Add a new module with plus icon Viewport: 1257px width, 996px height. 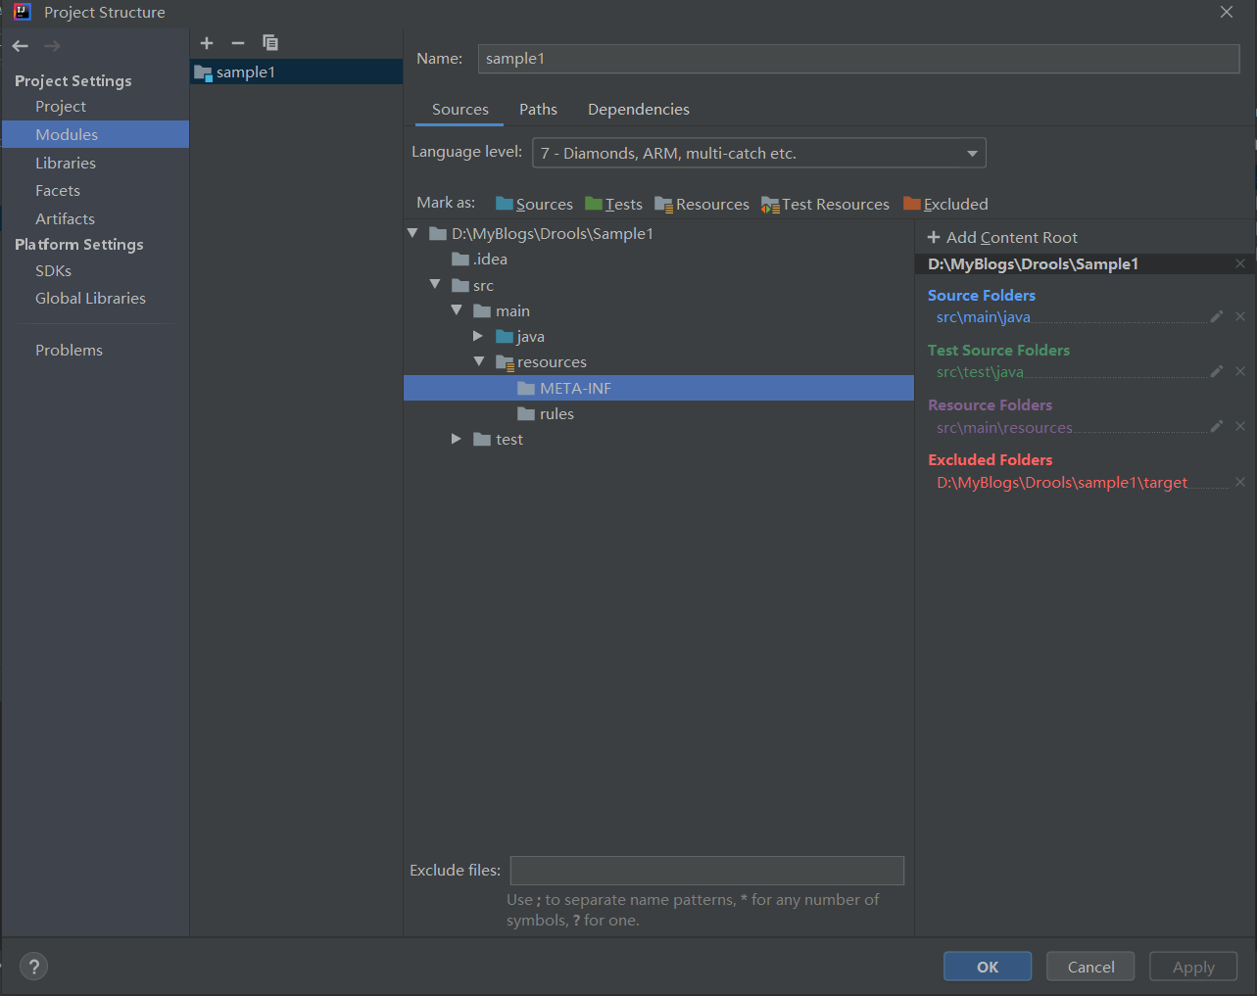(x=207, y=43)
